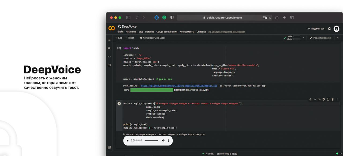Click the Safari address bar

(x=224, y=17)
